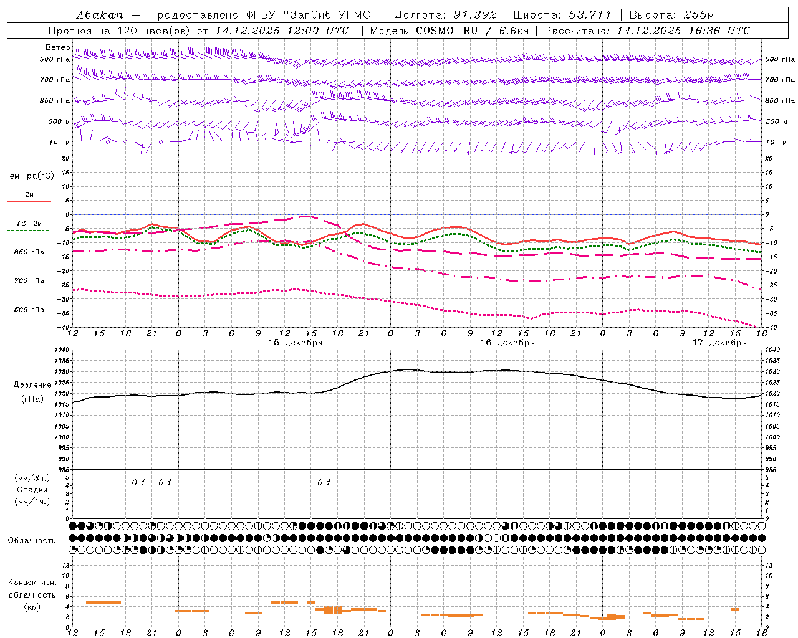Click the '(мм/1ч.)' precipitation unit label
This screenshot has height=638, width=798.
coord(32,502)
